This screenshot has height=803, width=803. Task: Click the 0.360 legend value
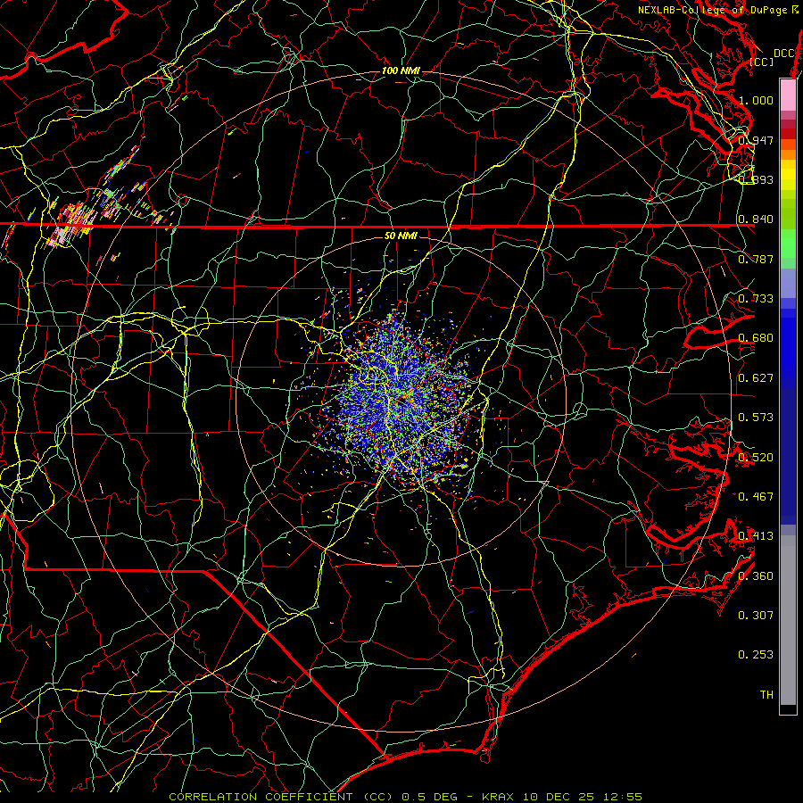(756, 576)
